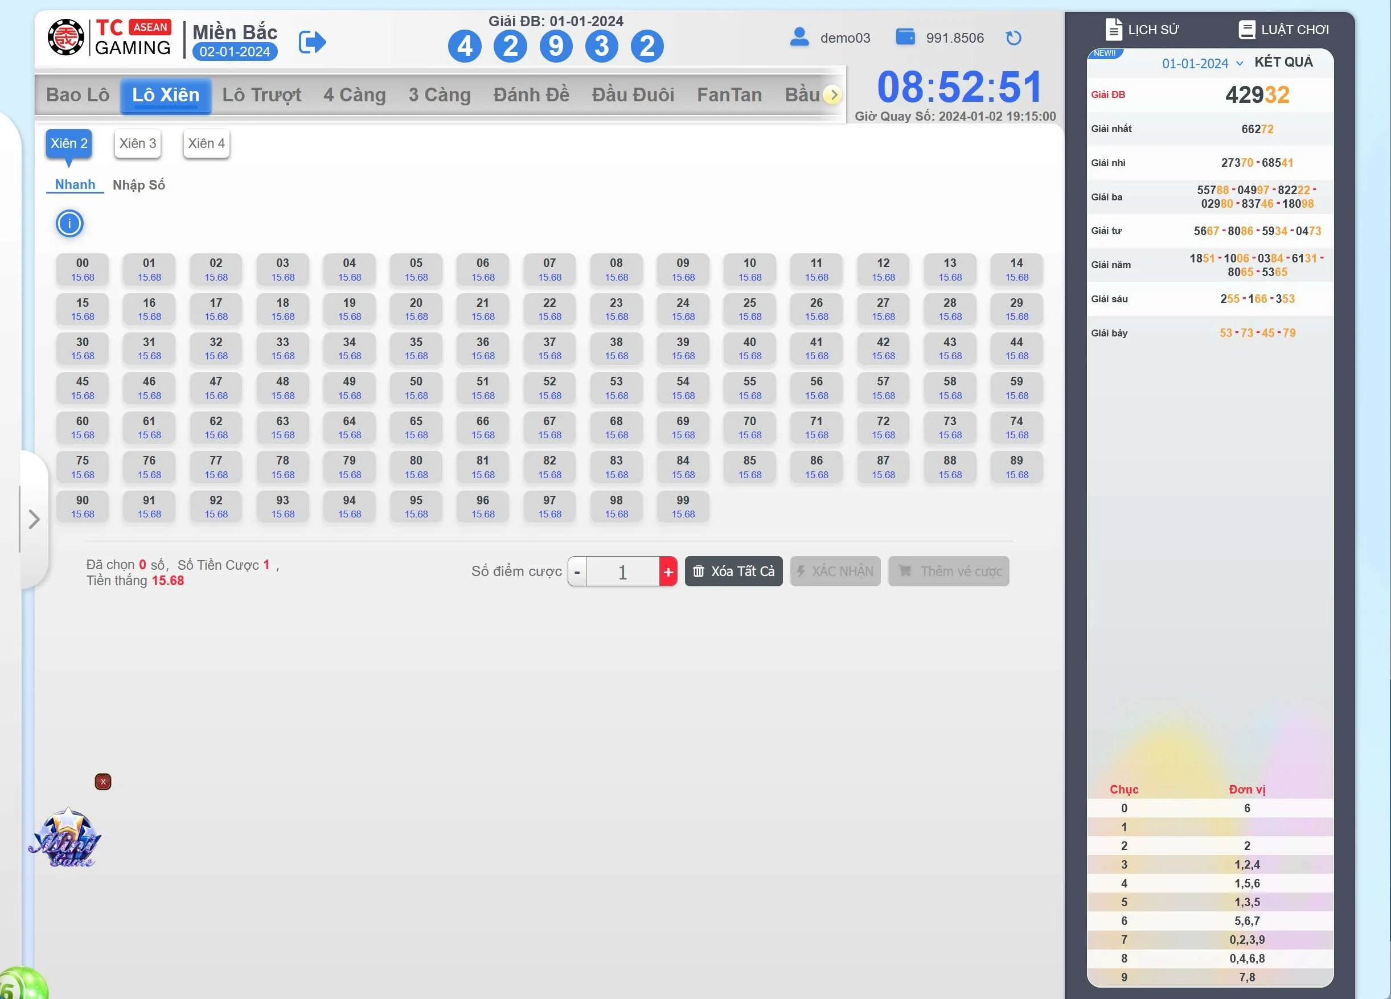Select the Xiên 3 tab
1391x999 pixels.
click(137, 143)
